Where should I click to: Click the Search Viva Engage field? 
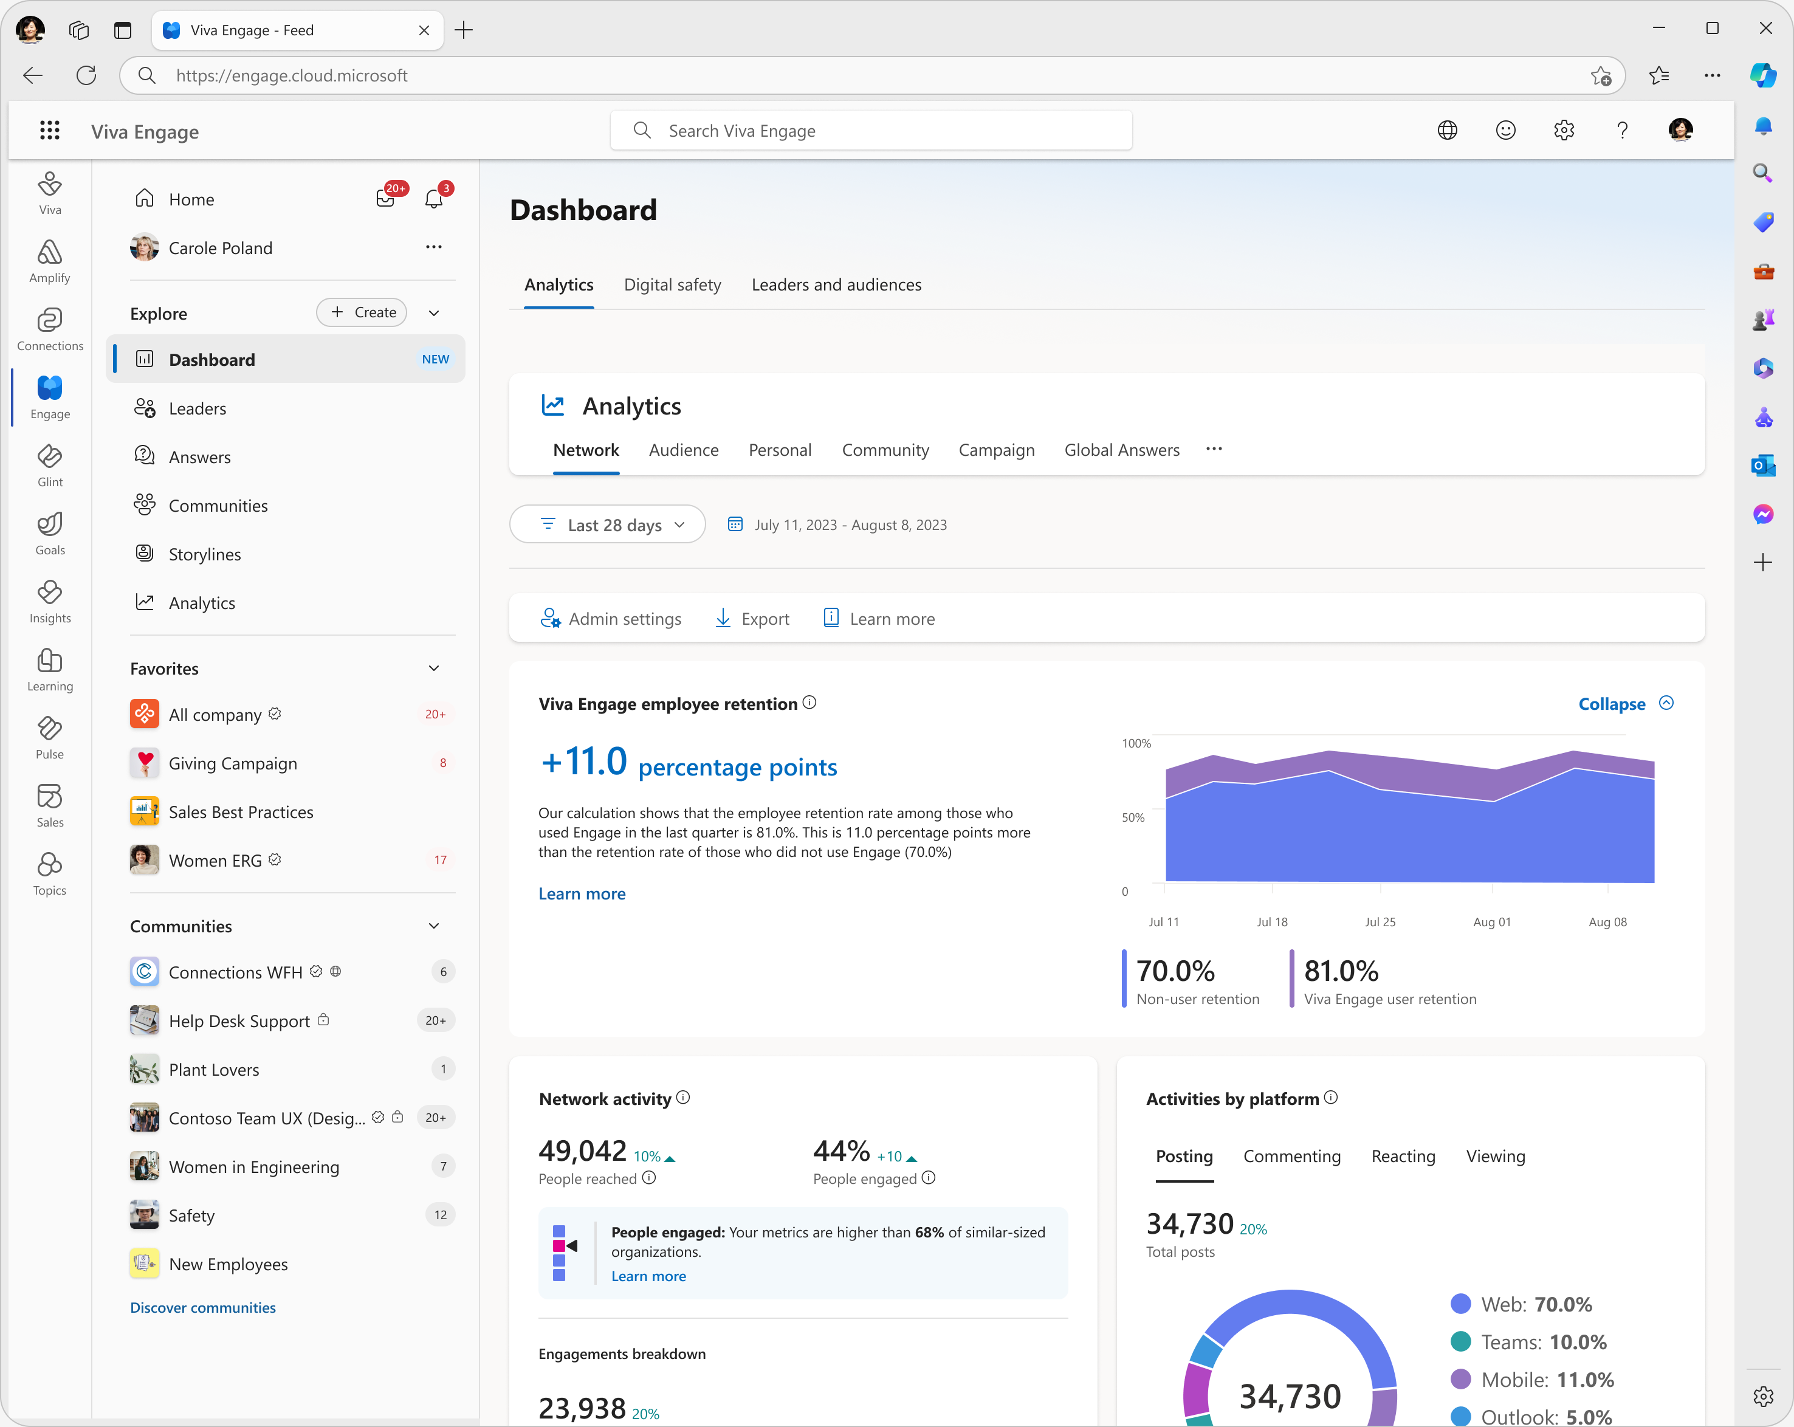[x=871, y=131]
